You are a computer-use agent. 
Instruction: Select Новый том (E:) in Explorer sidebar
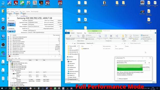coord(72,79)
